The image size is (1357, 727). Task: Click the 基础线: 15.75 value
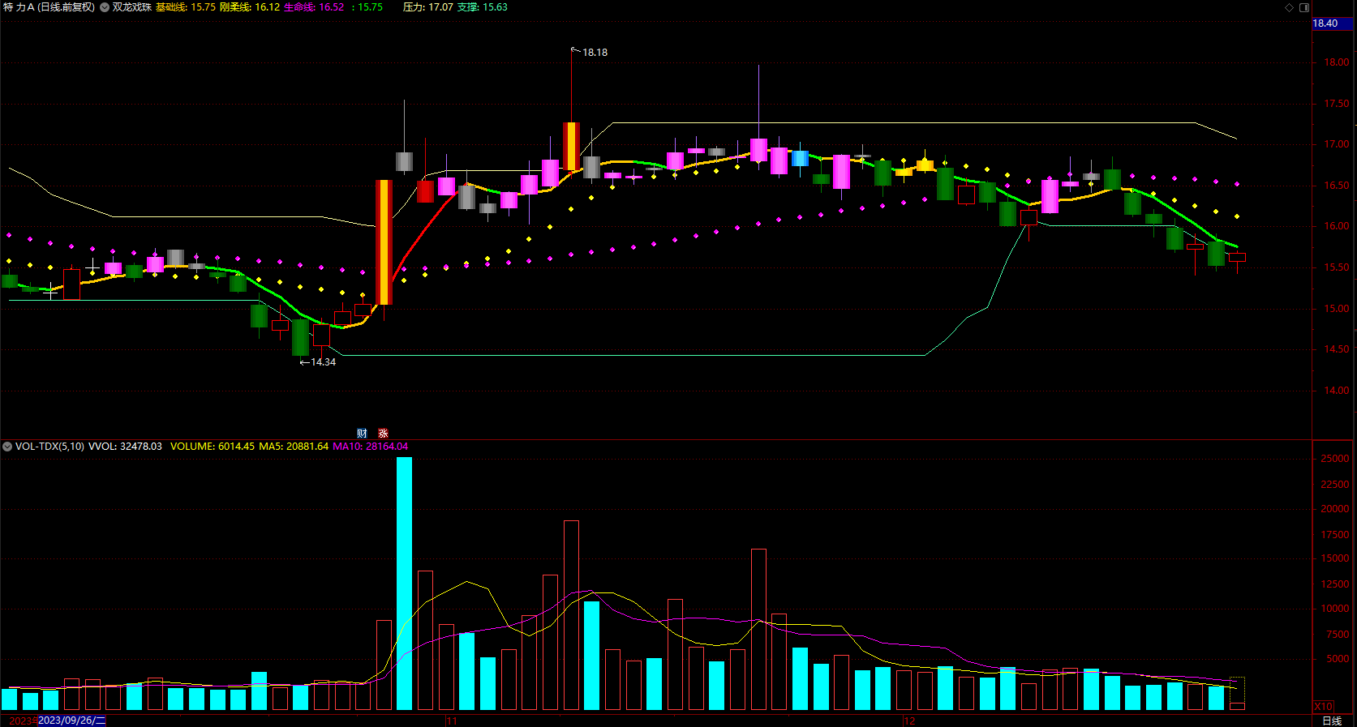(186, 7)
